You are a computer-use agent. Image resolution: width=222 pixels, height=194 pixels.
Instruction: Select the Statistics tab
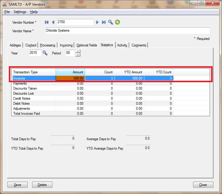[107, 45]
